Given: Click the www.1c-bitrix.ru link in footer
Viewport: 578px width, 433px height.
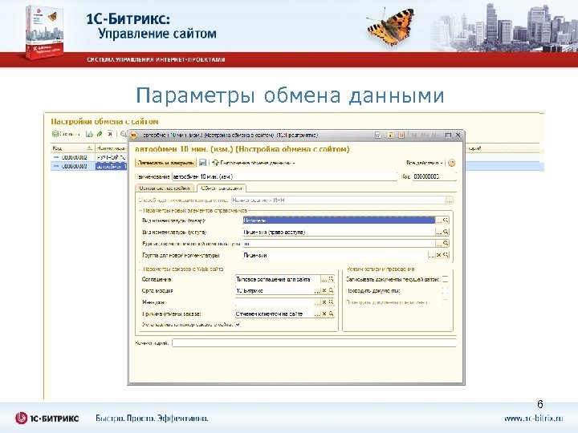Looking at the screenshot, I should [533, 419].
